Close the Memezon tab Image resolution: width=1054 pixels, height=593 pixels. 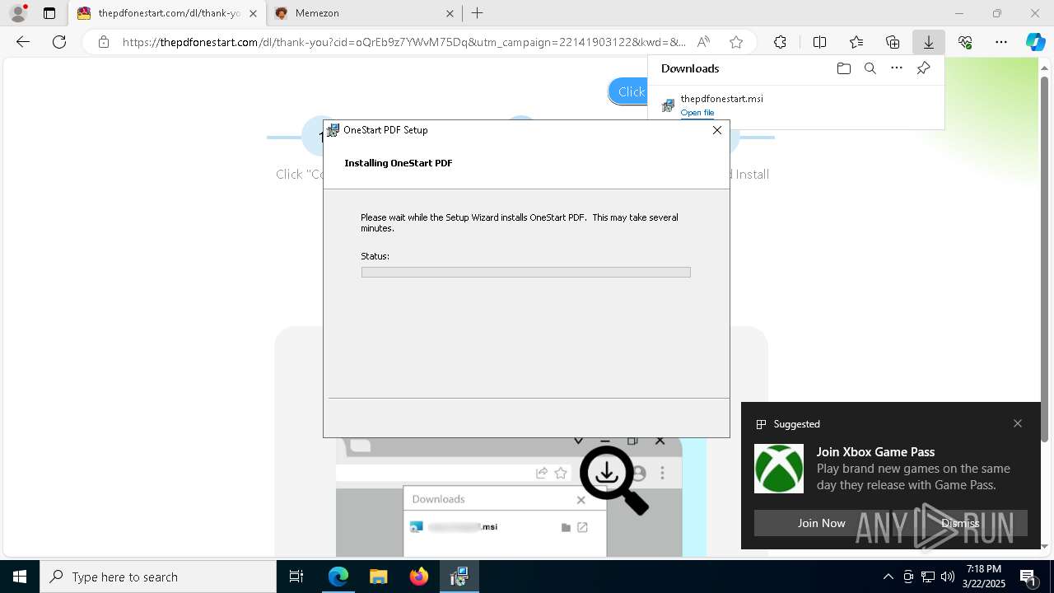coord(450,13)
